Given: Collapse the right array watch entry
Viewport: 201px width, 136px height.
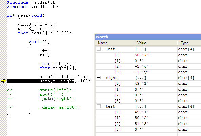Looking at the screenshot, I should click(x=99, y=77).
